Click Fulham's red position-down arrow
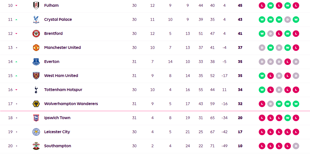Screen dimensions: 310x157 click(16, 6)
